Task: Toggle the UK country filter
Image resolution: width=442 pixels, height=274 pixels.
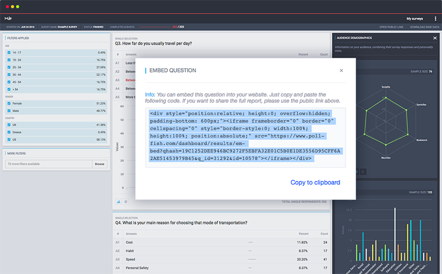Action: point(9,125)
